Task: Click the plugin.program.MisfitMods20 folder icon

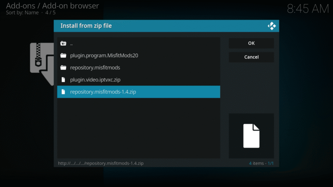Action: pos(63,56)
